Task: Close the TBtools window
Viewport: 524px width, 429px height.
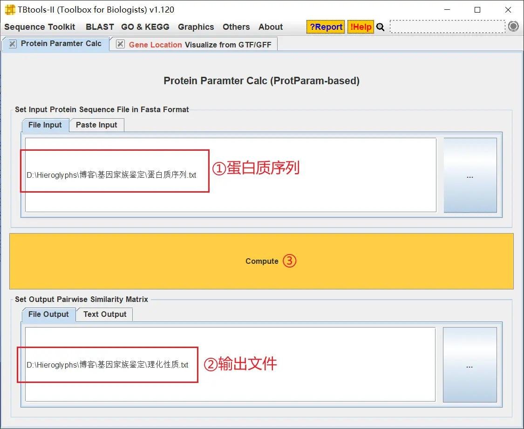Action: [508, 10]
